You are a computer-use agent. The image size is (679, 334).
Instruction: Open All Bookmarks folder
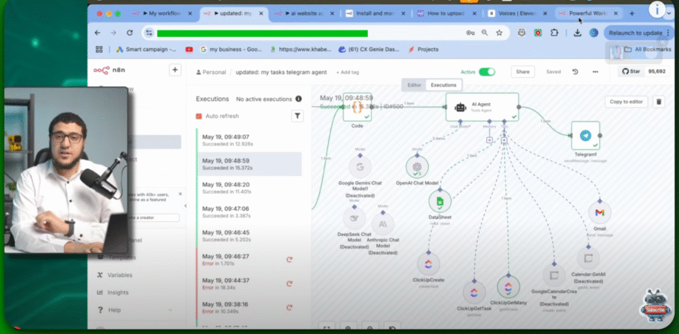[x=647, y=50]
